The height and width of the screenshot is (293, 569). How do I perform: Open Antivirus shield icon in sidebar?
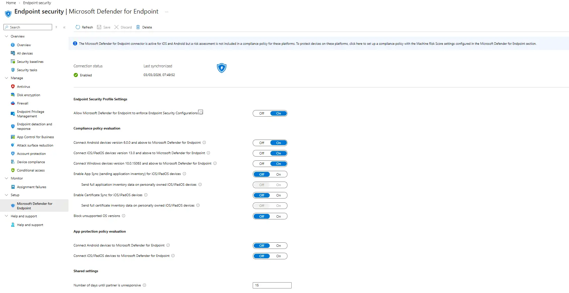(13, 86)
